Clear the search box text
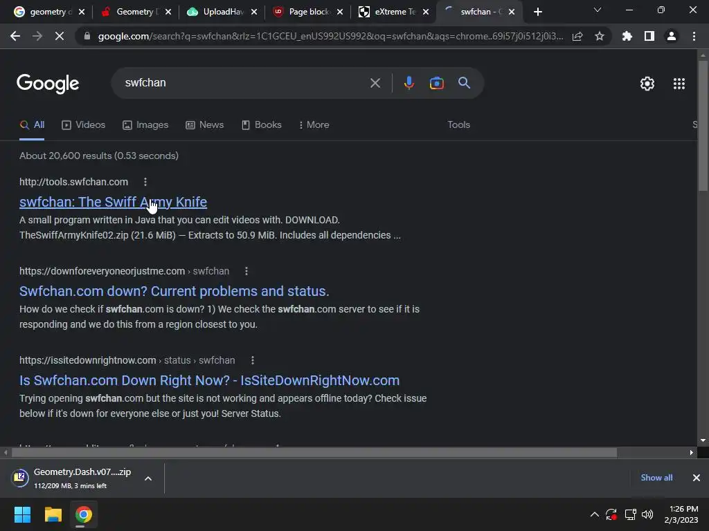This screenshot has width=709, height=531. click(x=375, y=83)
